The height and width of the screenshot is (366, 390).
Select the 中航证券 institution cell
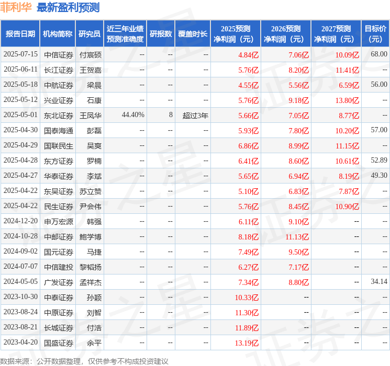click(x=59, y=85)
